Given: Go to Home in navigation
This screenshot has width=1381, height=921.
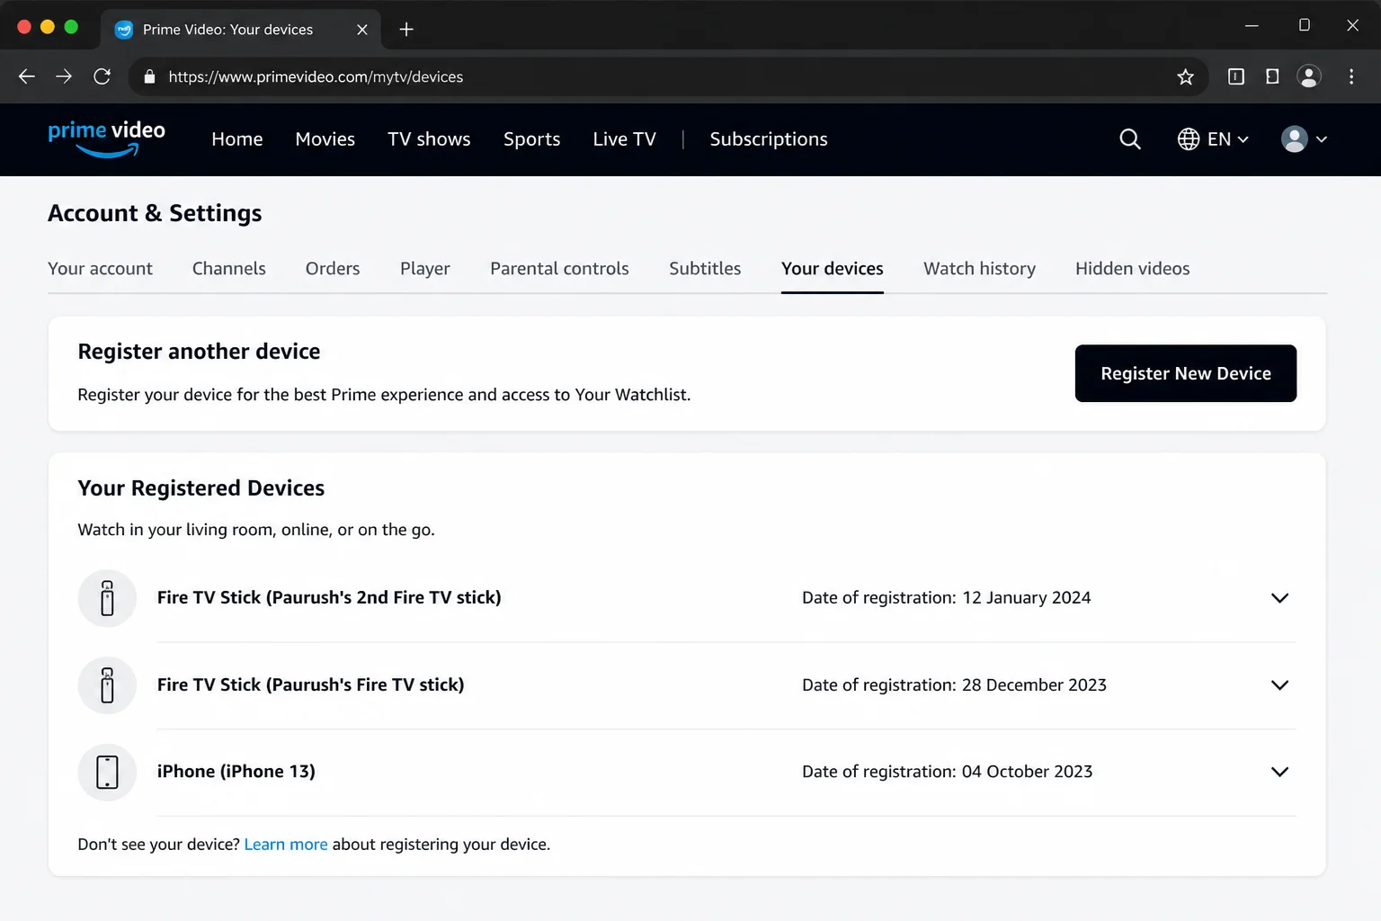Looking at the screenshot, I should (237, 139).
